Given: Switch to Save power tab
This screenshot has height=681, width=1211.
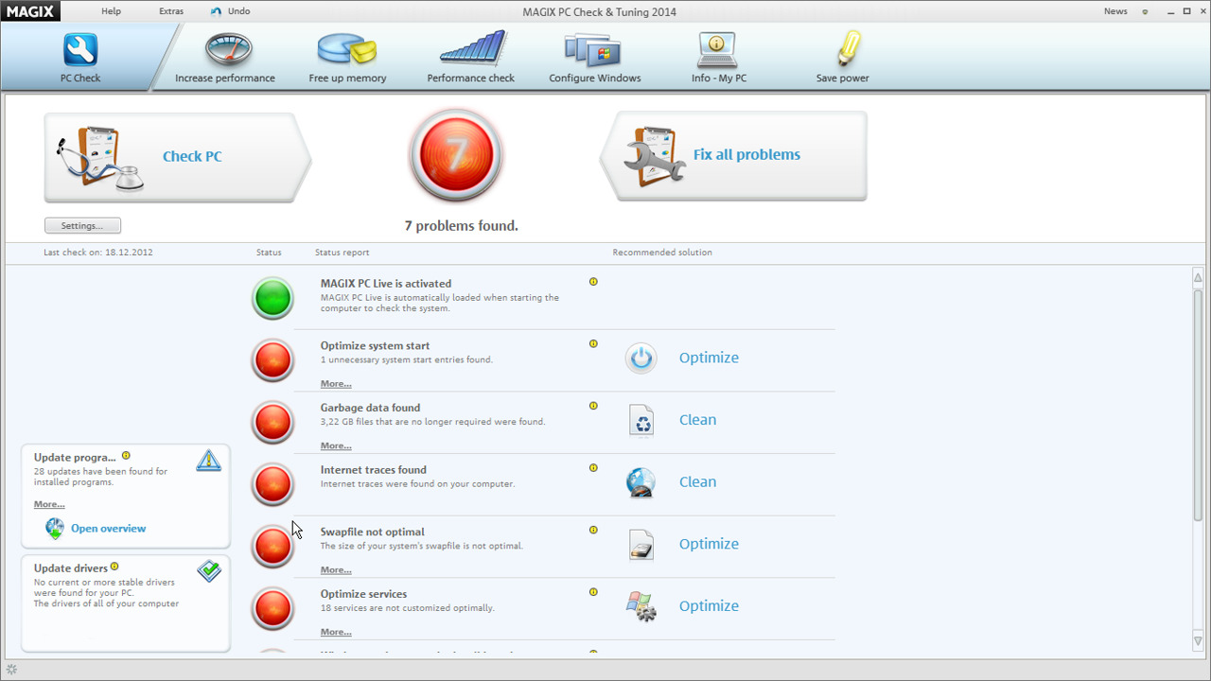Looking at the screenshot, I should click(842, 59).
